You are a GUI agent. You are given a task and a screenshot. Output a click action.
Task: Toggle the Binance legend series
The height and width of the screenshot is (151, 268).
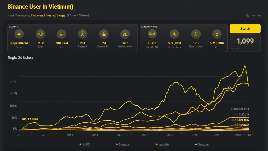[x=122, y=144]
